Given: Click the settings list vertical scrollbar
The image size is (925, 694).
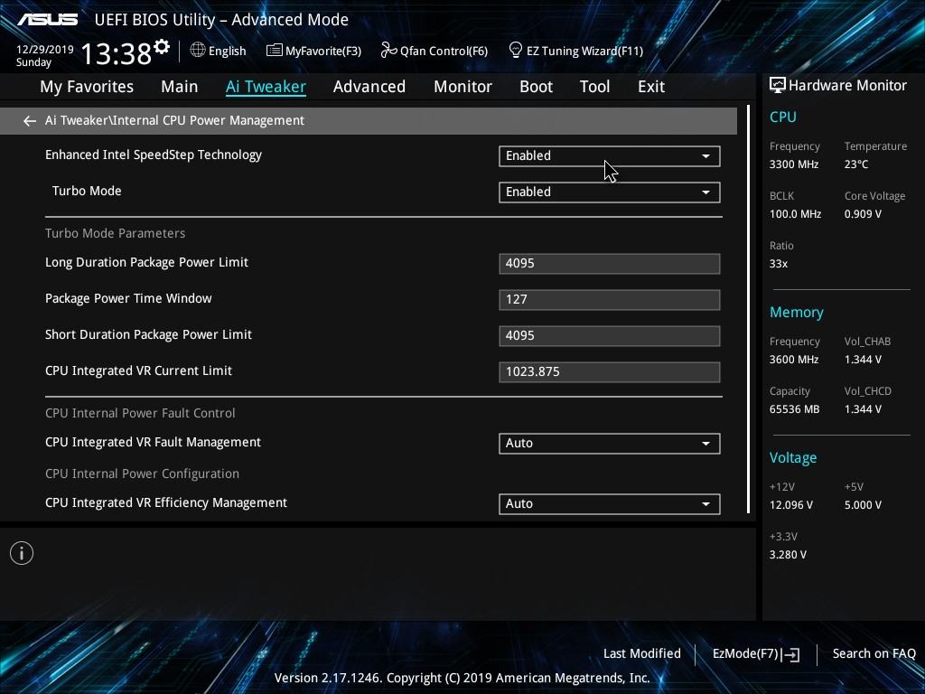Looking at the screenshot, I should (748, 309).
